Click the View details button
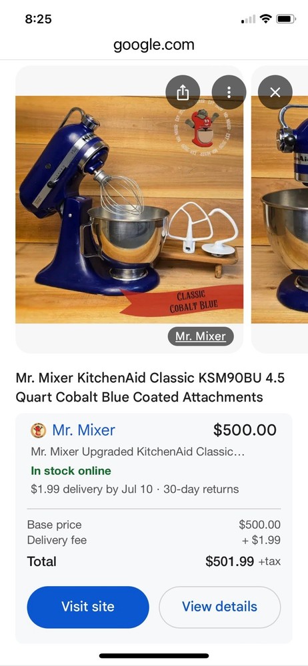 [219, 607]
